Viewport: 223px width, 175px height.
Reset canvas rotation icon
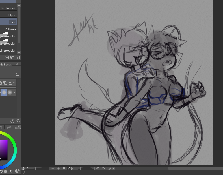(109, 168)
